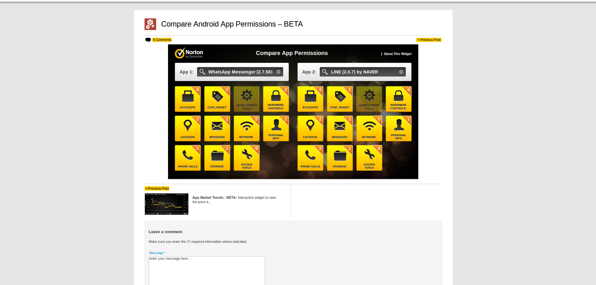596x285 pixels.
Task: Open App 1 Phone Calls tile
Action: [x=188, y=158]
